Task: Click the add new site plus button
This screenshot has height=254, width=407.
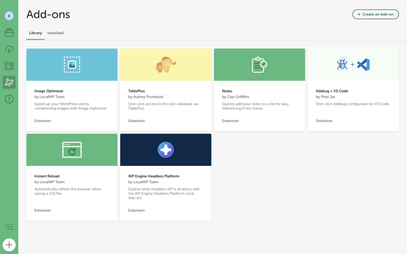Action: click(9, 245)
